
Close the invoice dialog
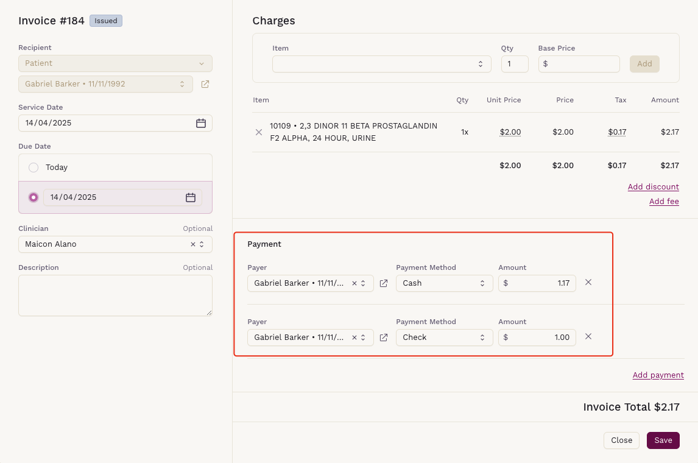(x=621, y=440)
